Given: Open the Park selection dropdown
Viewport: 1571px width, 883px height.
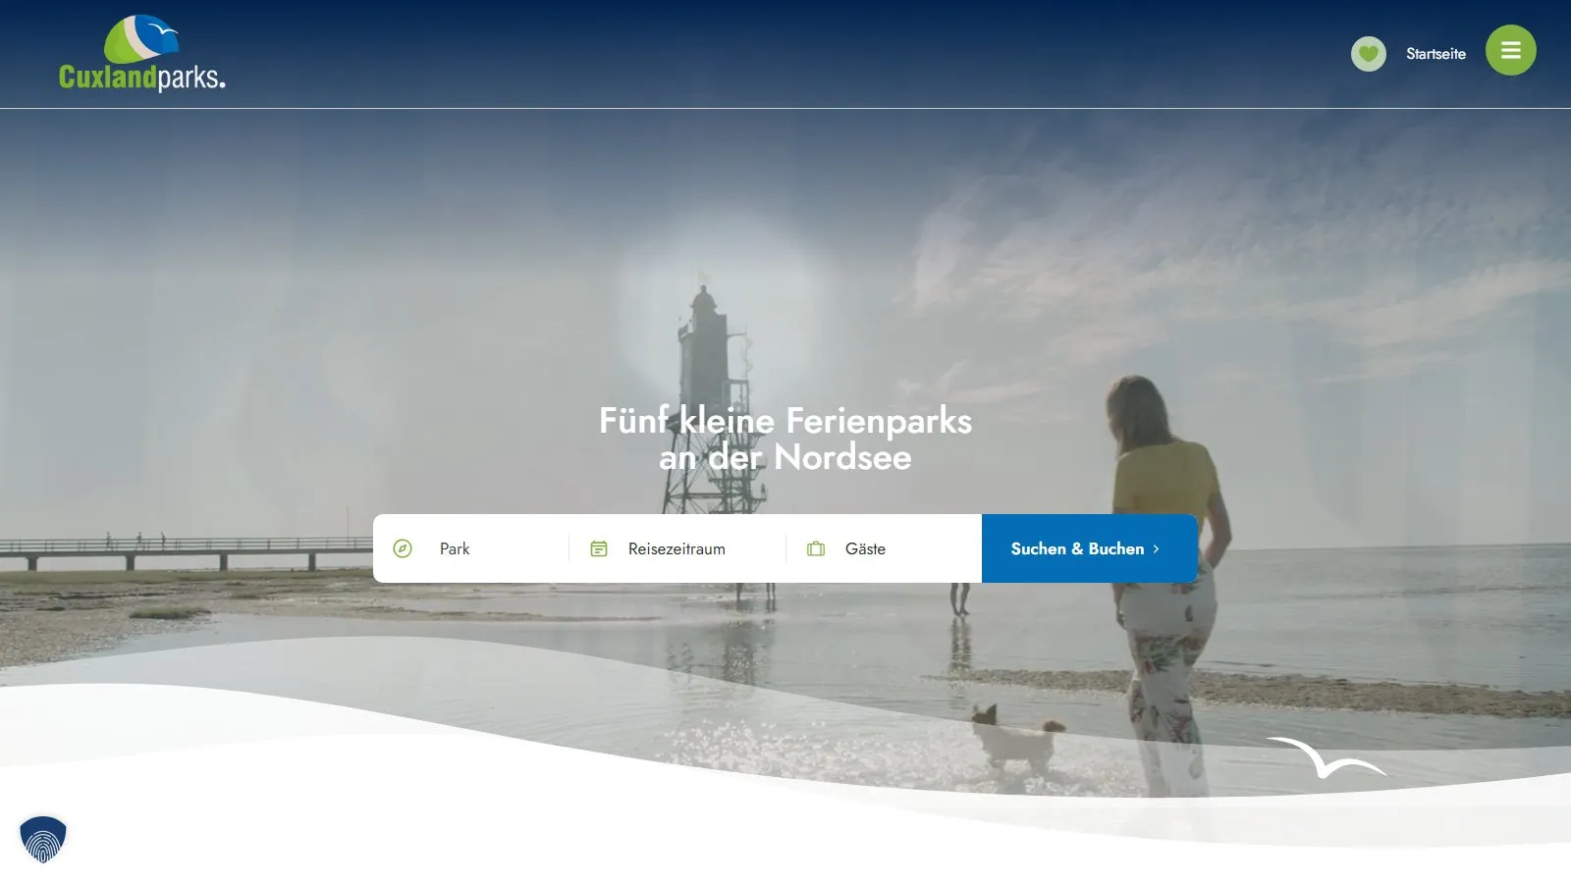Looking at the screenshot, I should (471, 548).
